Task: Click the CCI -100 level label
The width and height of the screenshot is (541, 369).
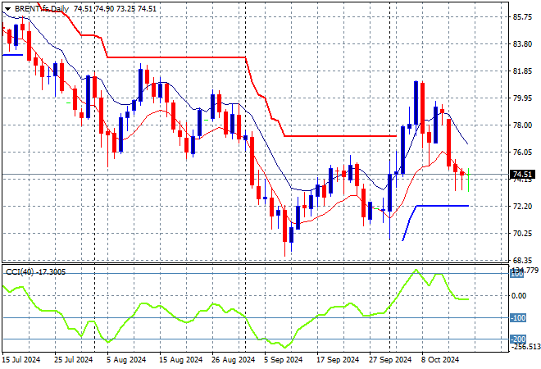Action: (x=518, y=318)
